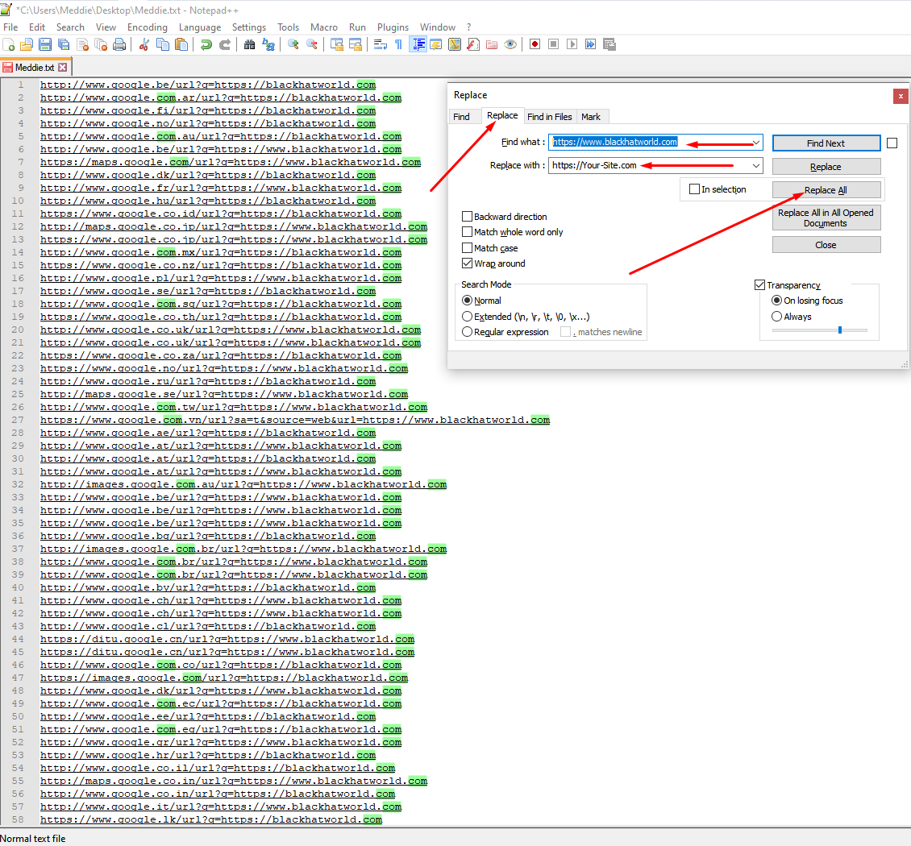Expand the Replace with history dropdown
The image size is (911, 846).
[x=756, y=165]
